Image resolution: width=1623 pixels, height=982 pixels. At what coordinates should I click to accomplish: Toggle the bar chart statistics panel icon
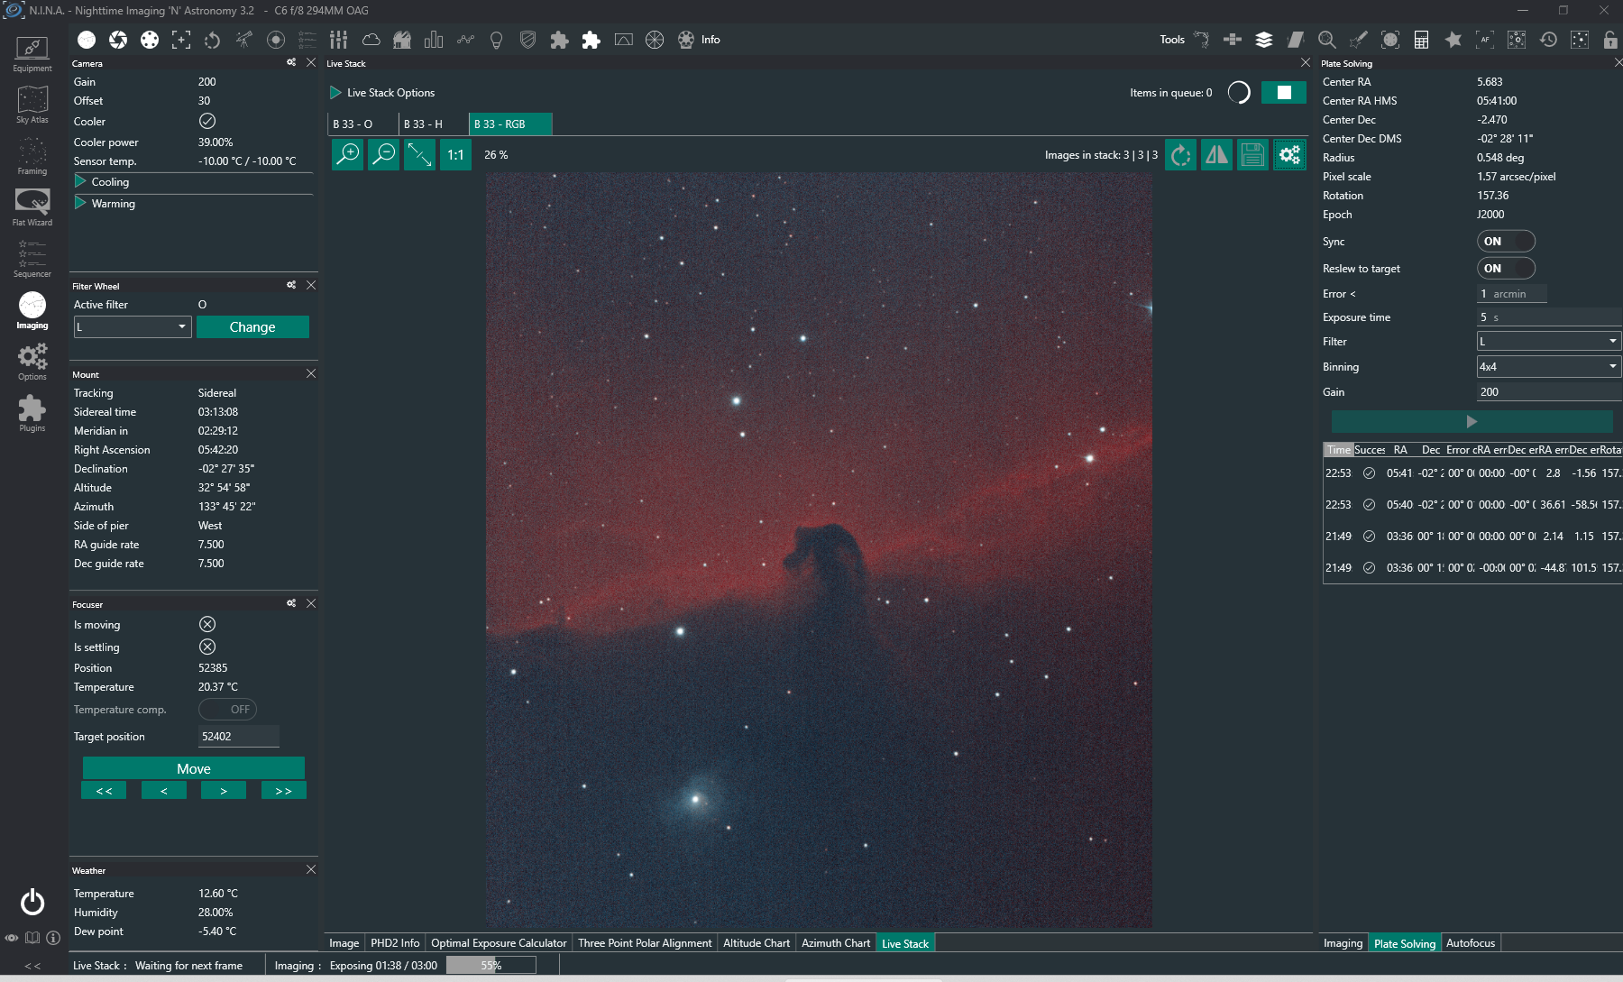click(x=434, y=40)
